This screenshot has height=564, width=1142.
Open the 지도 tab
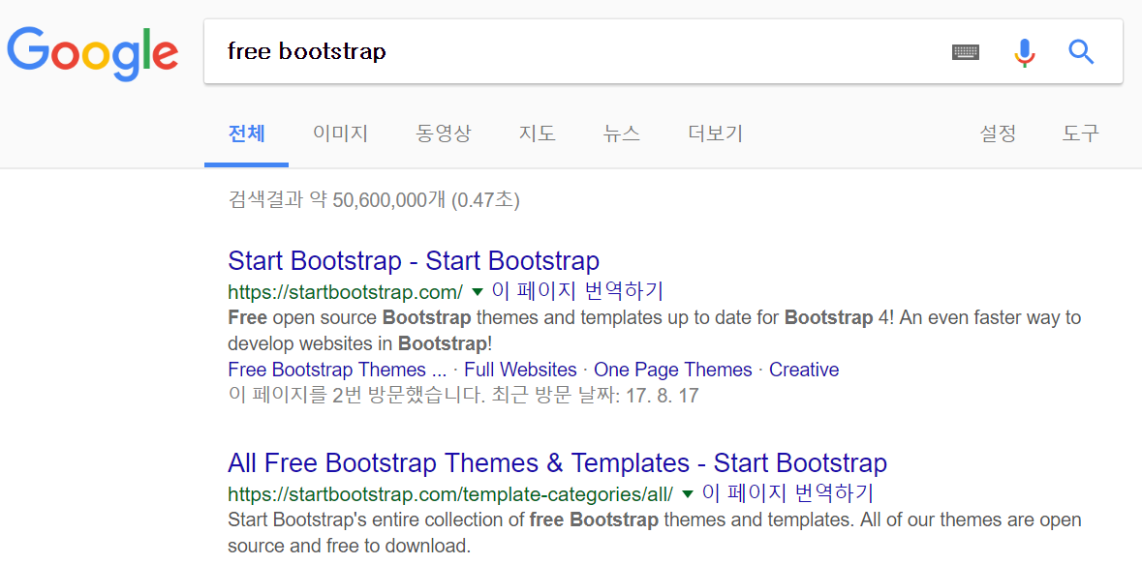point(537,134)
